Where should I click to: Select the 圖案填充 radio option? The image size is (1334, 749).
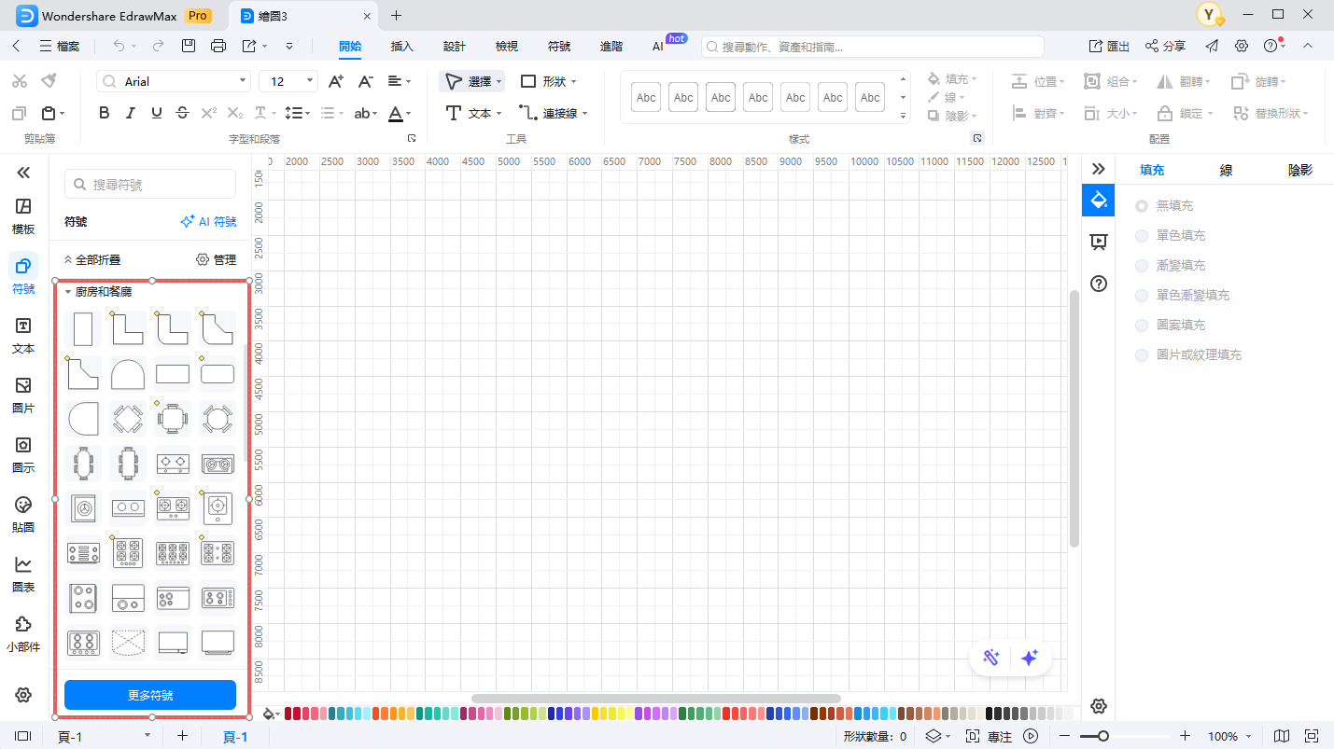1142,325
